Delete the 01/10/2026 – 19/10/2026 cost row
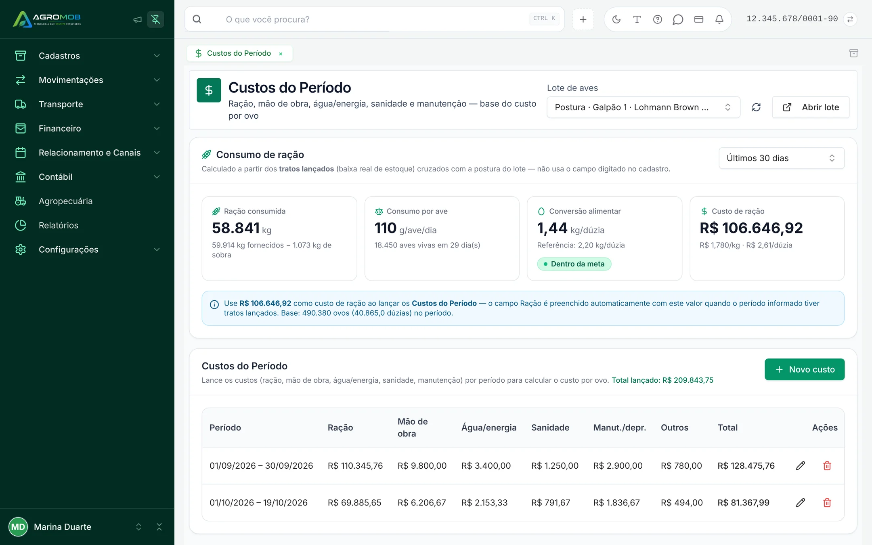This screenshot has width=872, height=545. coord(827,503)
